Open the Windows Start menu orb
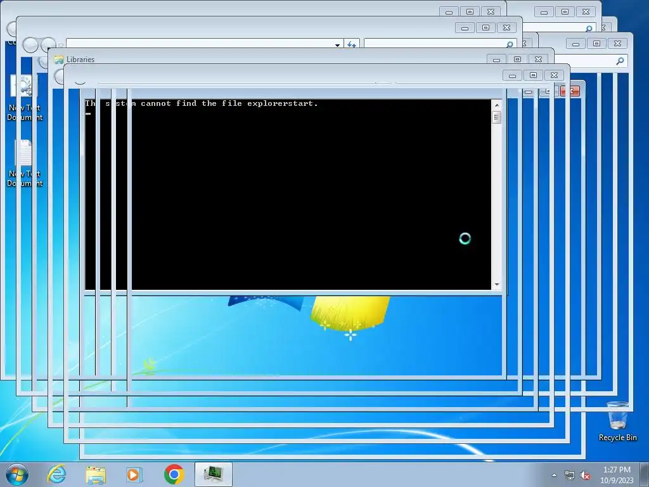This screenshot has width=649, height=487. pyautogui.click(x=16, y=474)
